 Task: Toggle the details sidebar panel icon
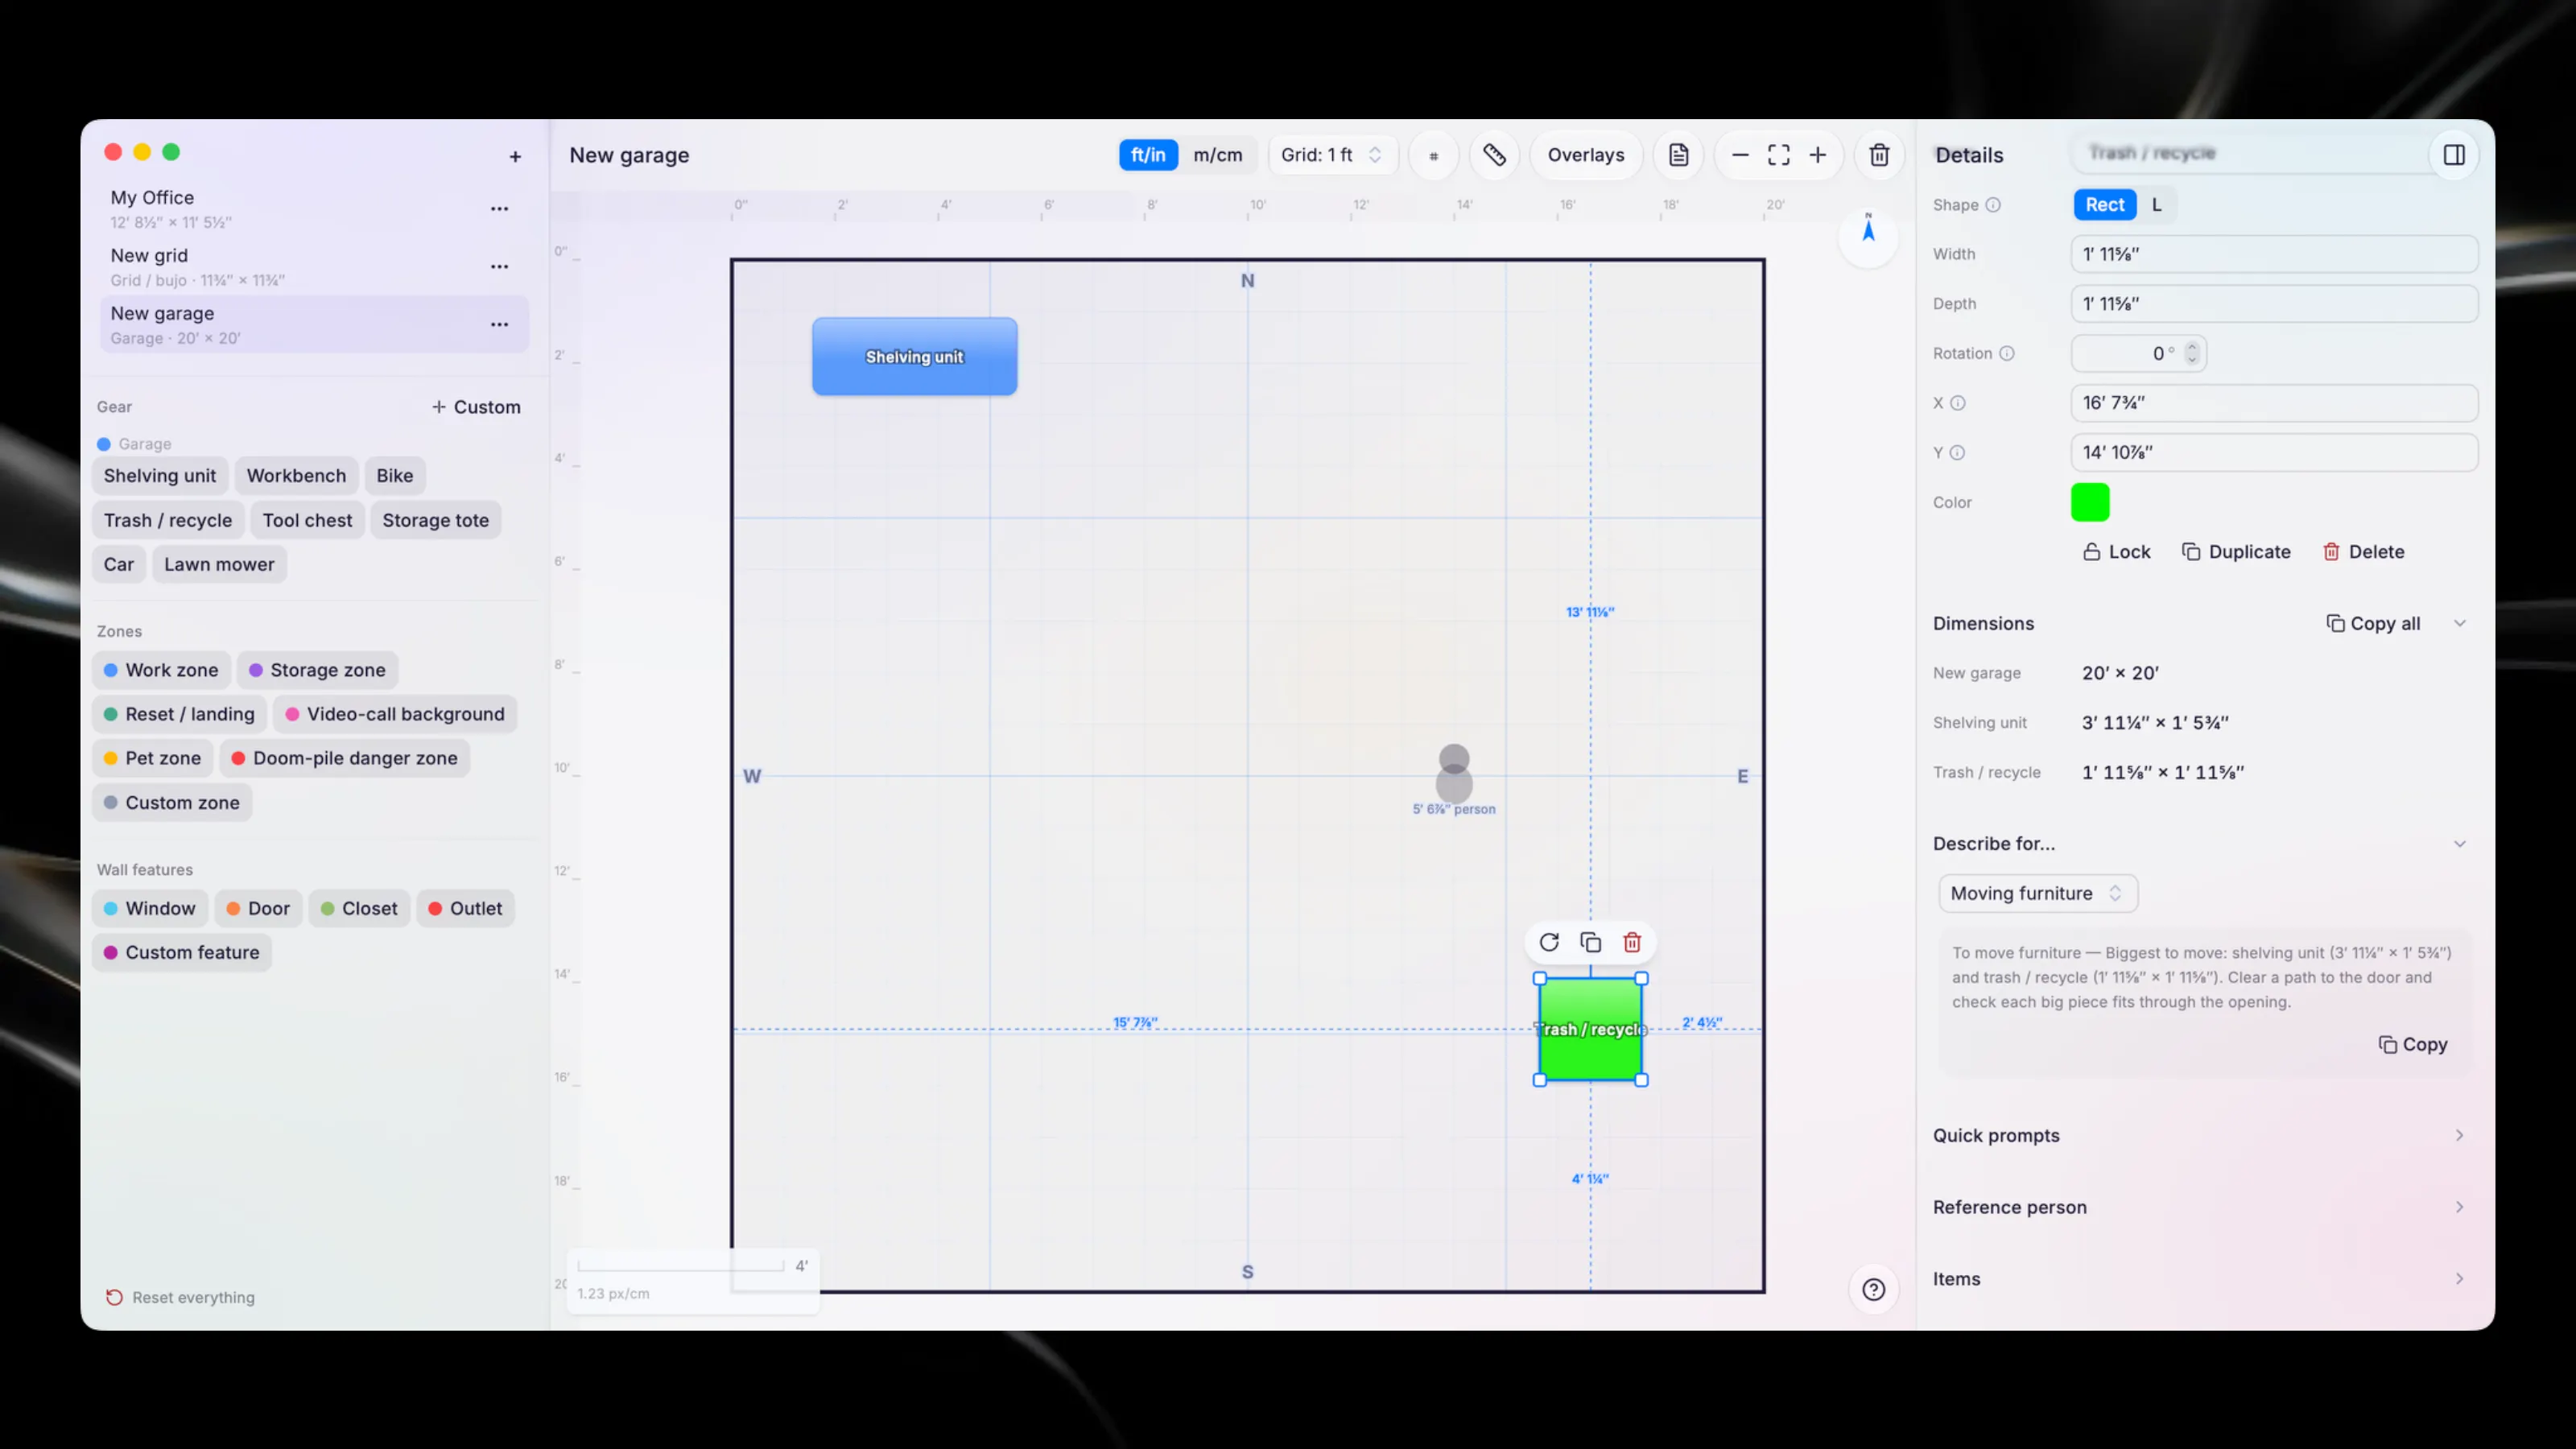(2453, 155)
